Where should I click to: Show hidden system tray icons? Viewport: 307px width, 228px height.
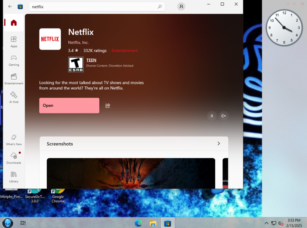tap(266, 223)
